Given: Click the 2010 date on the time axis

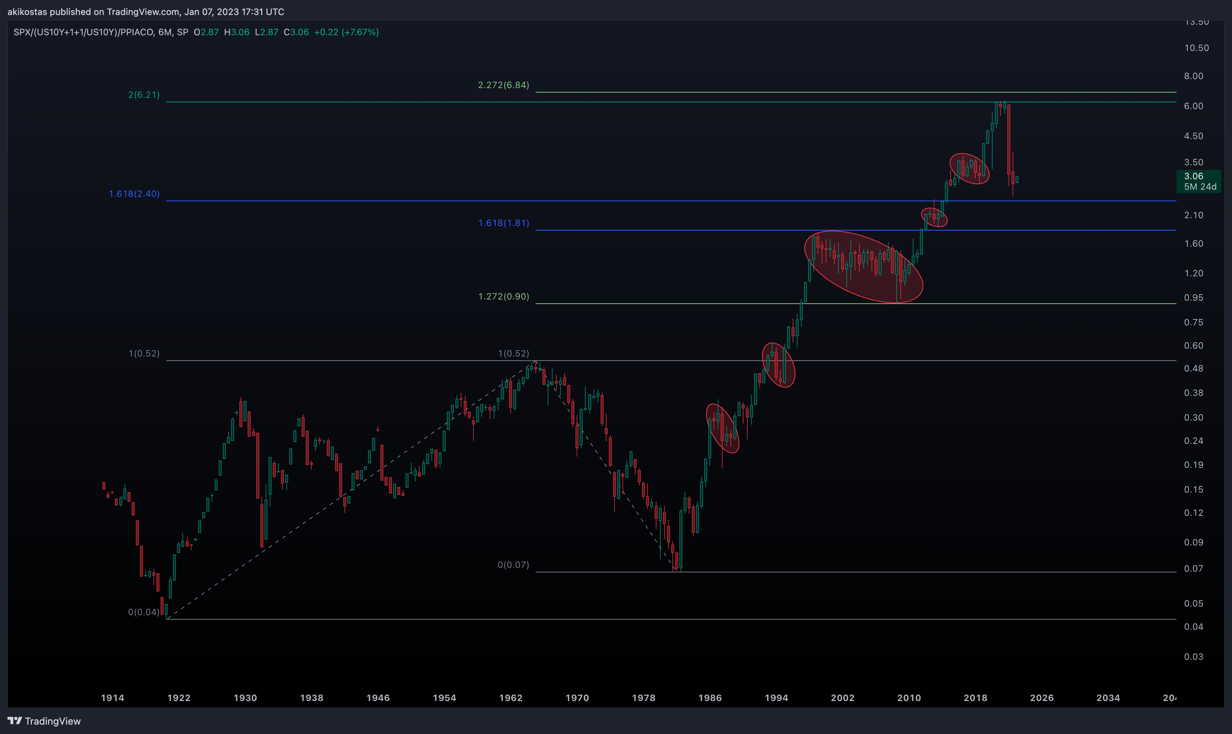Looking at the screenshot, I should click(909, 698).
